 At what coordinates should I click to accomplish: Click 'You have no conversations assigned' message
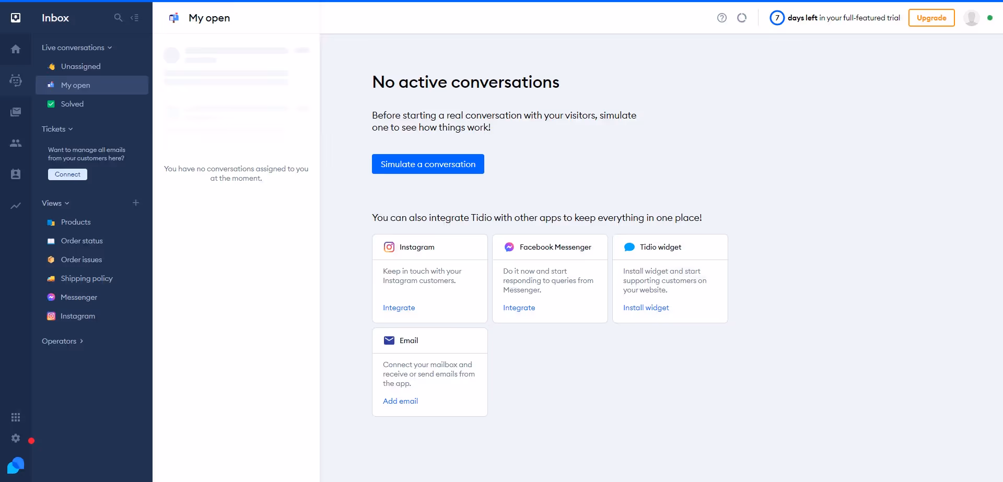coord(236,173)
